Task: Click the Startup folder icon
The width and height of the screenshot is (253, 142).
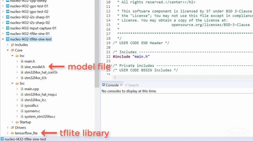Action: tap(17, 122)
